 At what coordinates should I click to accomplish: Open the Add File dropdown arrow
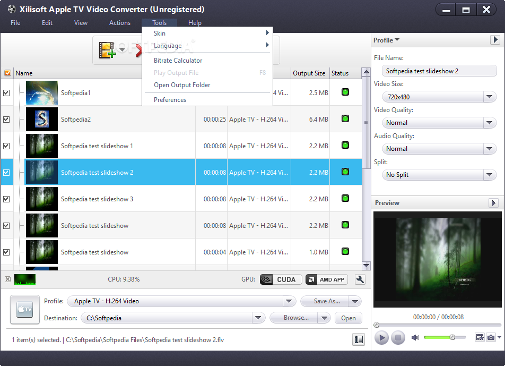point(123,49)
